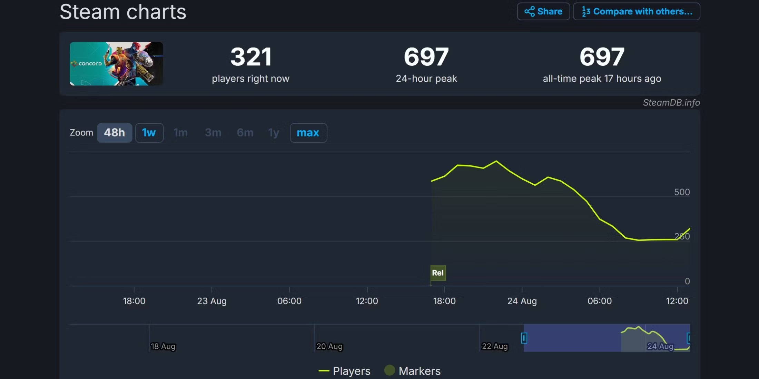759x379 pixels.
Task: Open Compare with others dialog
Action: pos(637,11)
